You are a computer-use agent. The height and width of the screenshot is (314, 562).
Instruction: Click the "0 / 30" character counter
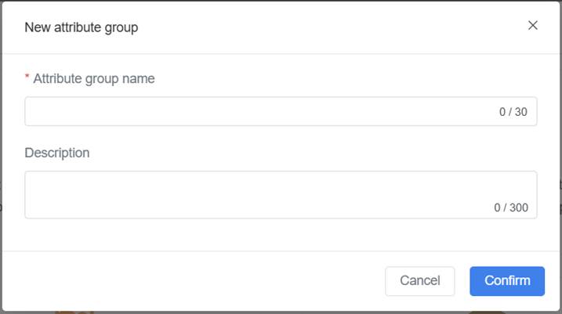[x=513, y=112]
